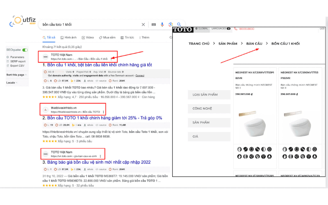
Task: Go to TRANG CHỦ in TOTO breadcrumb
Action: pos(199,43)
